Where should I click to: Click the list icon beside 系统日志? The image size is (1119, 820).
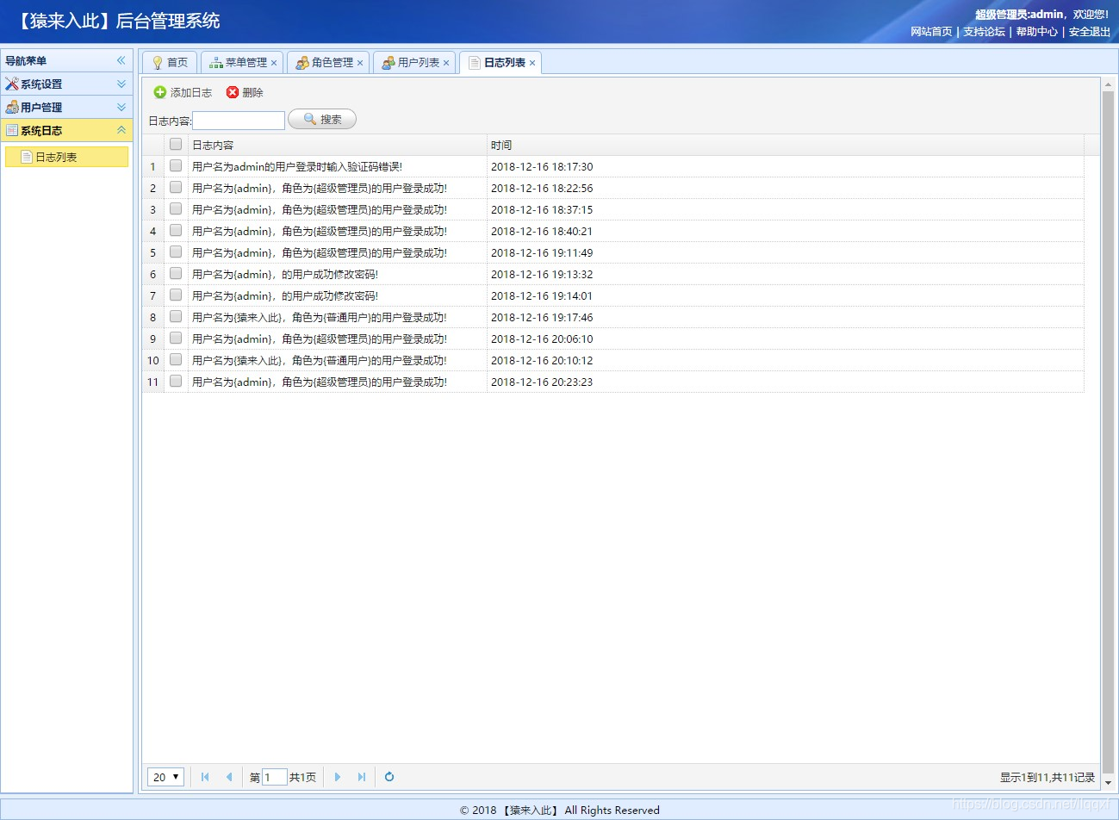point(12,131)
